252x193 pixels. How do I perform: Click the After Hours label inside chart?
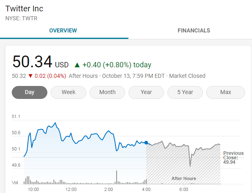point(184,178)
